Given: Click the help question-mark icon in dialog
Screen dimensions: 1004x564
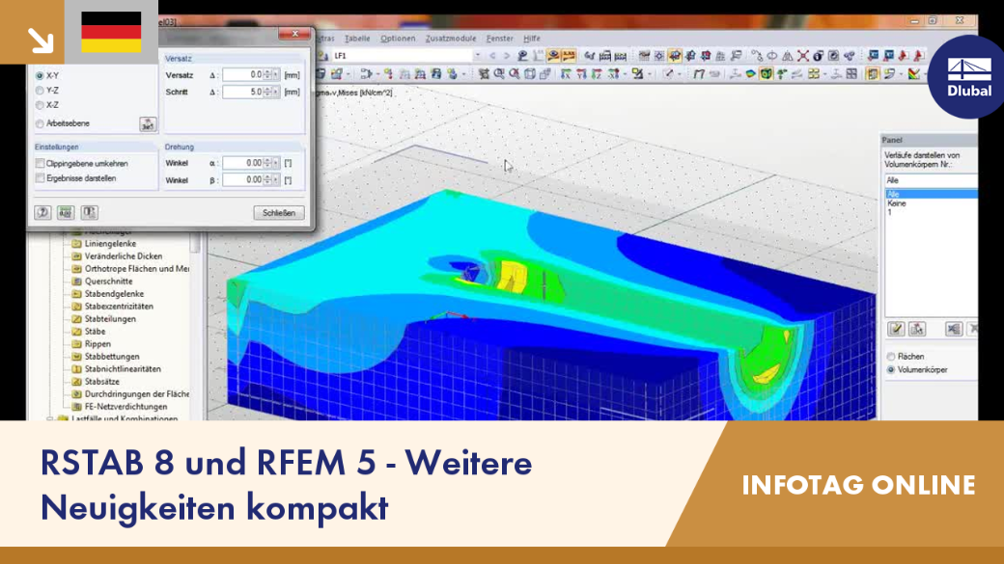Looking at the screenshot, I should [x=42, y=212].
